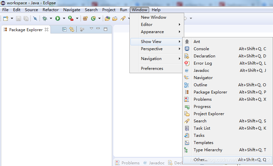Open the Refactor menu
Screen dimensions: 273x166
51,10
